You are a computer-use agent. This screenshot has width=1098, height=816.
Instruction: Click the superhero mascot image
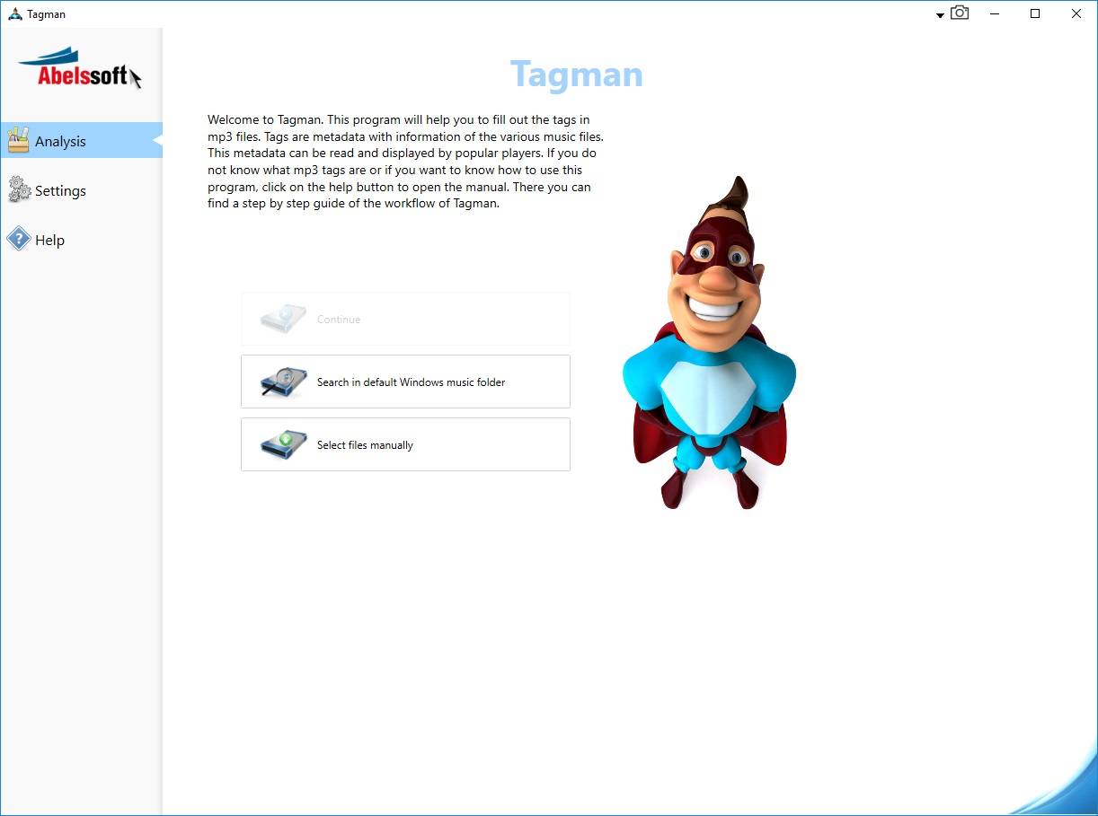(x=709, y=343)
